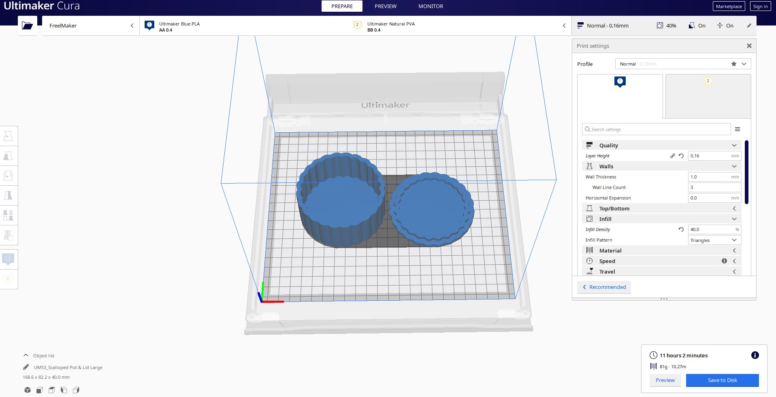Select the Move tool in left toolbar
The height and width of the screenshot is (397, 776).
[x=9, y=136]
